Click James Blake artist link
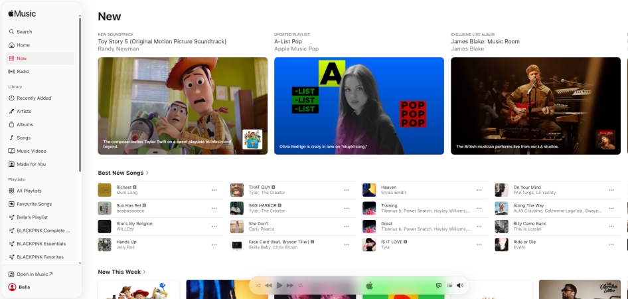This screenshot has width=628, height=299. pyautogui.click(x=467, y=49)
